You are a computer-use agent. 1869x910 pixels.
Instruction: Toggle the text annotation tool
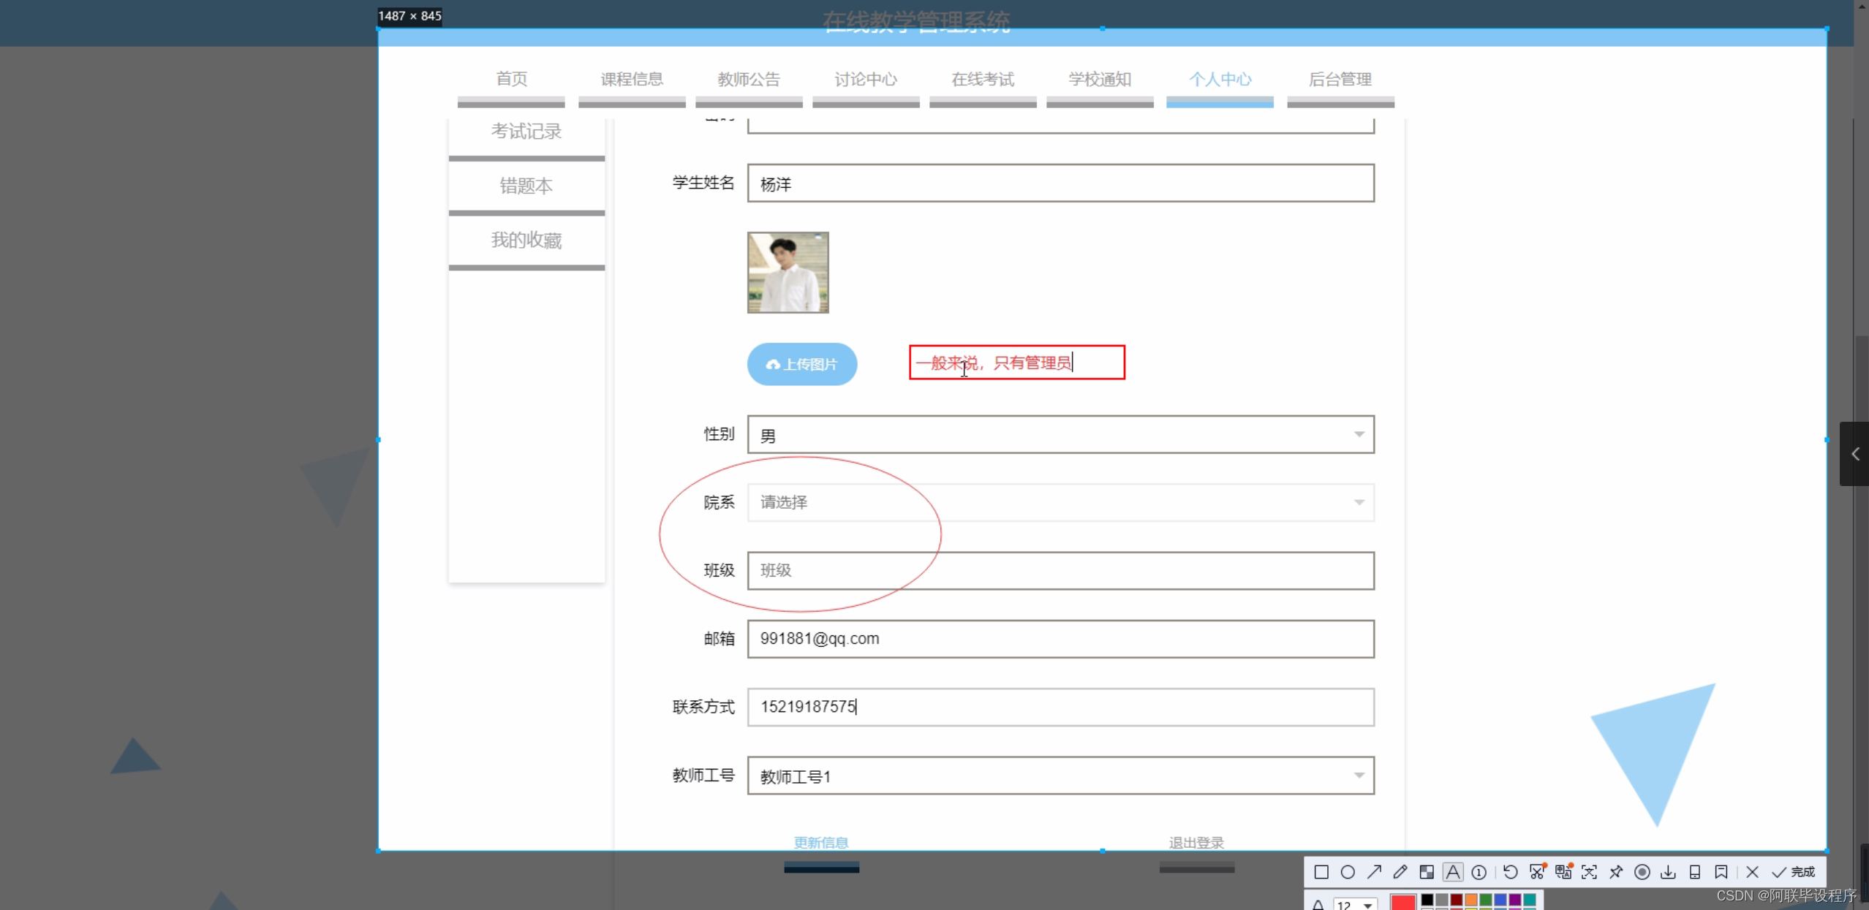[1453, 872]
